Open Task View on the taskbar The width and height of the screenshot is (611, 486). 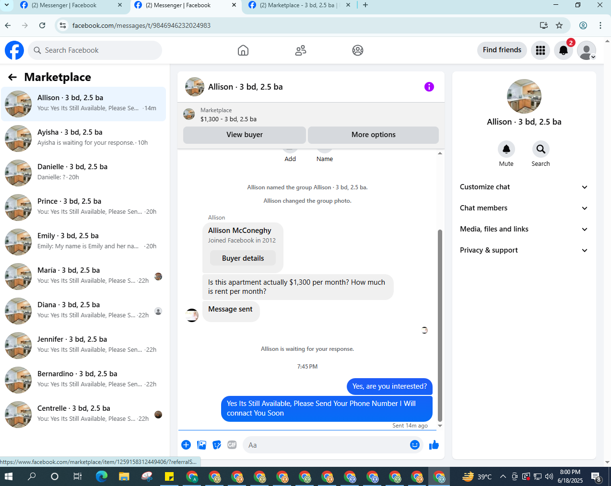pyautogui.click(x=77, y=476)
